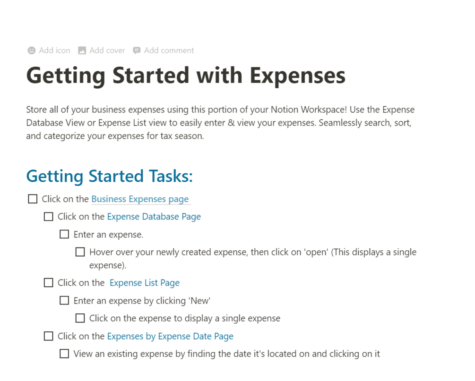
Task: Check the 'Enter an expense by clicking New' box
Action: (x=64, y=300)
